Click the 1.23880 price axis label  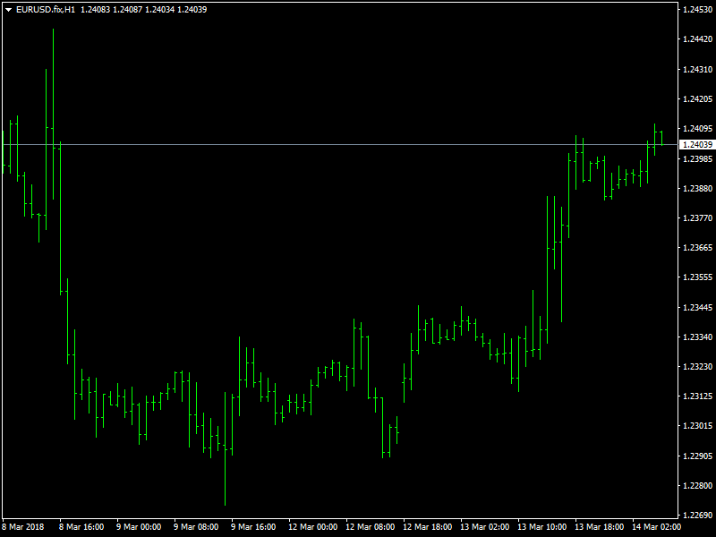(x=697, y=188)
